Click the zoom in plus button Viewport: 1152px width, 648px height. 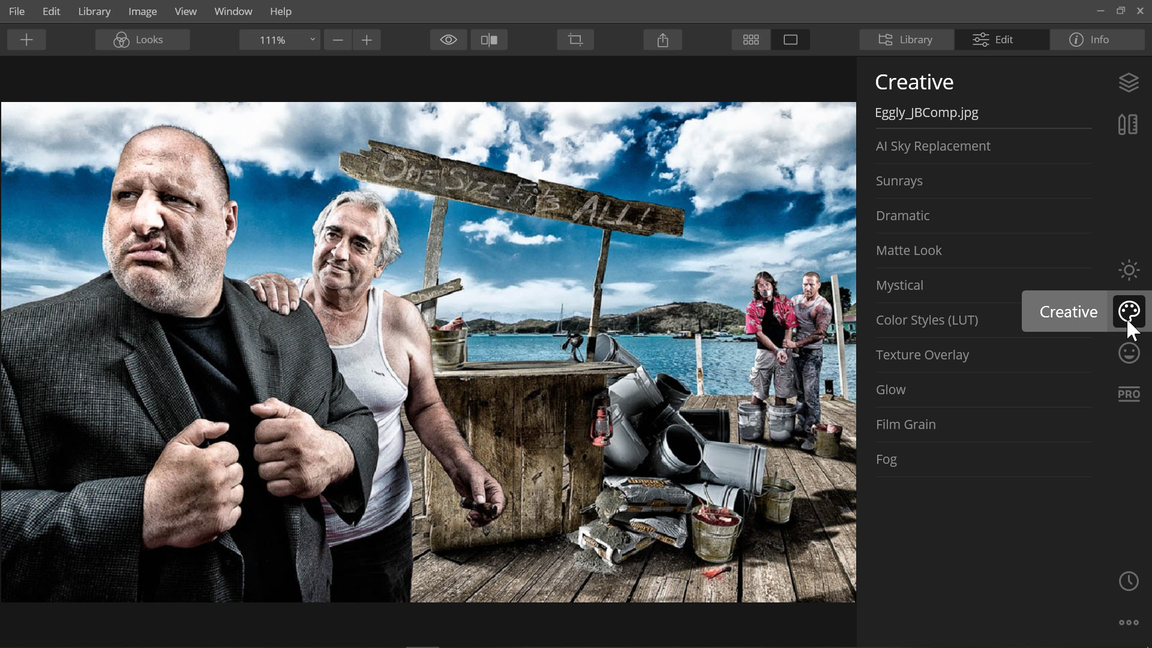coord(367,40)
